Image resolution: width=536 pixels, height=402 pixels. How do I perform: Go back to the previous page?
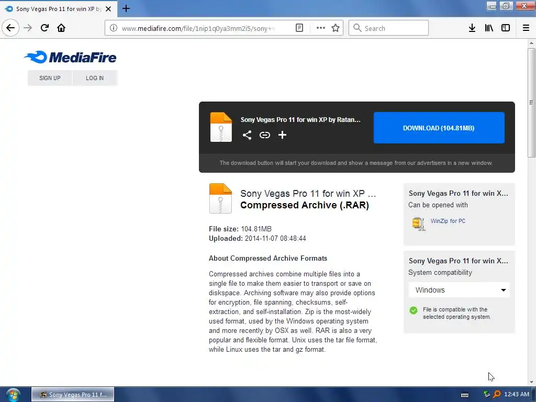click(10, 28)
